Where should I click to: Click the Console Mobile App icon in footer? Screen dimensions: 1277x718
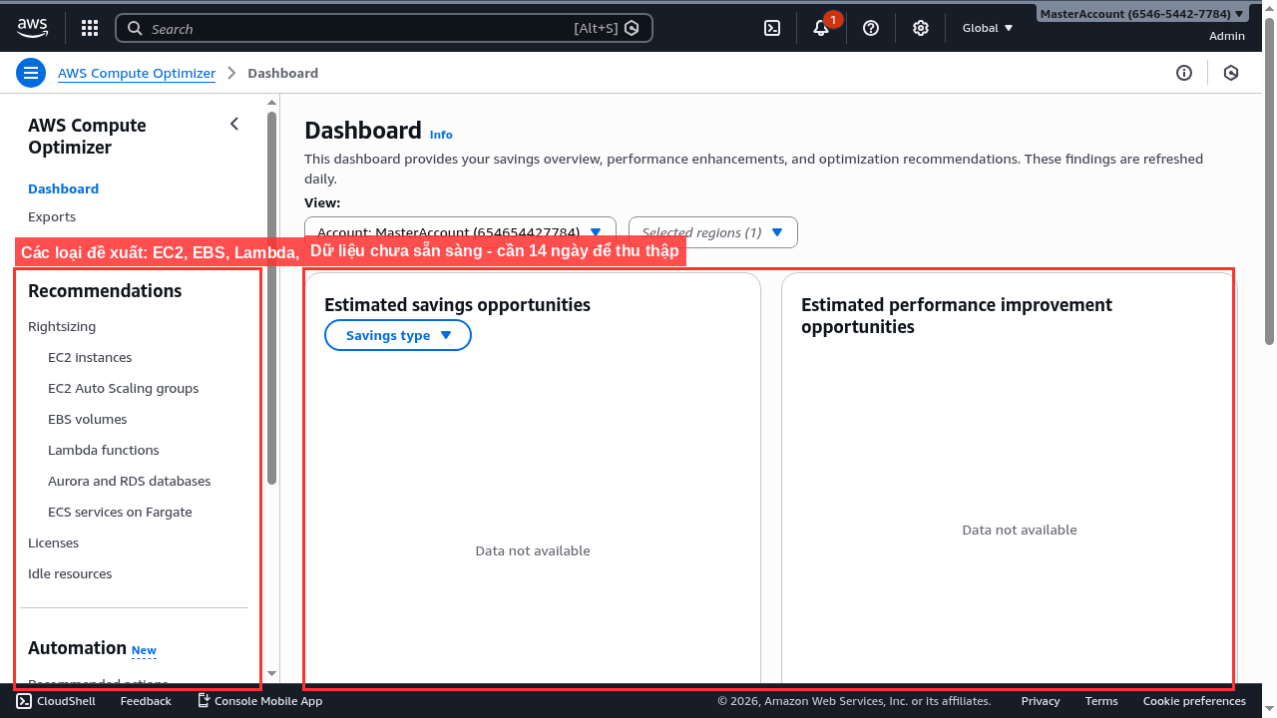[203, 700]
